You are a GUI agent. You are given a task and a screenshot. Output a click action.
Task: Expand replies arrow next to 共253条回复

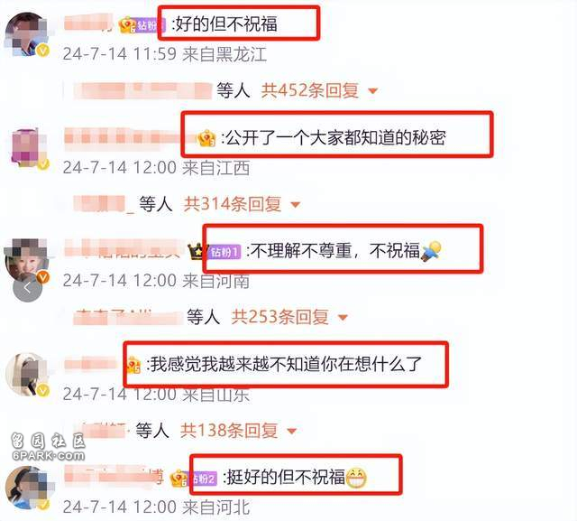click(343, 317)
